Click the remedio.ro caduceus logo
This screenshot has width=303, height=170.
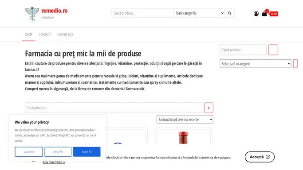point(32,14)
